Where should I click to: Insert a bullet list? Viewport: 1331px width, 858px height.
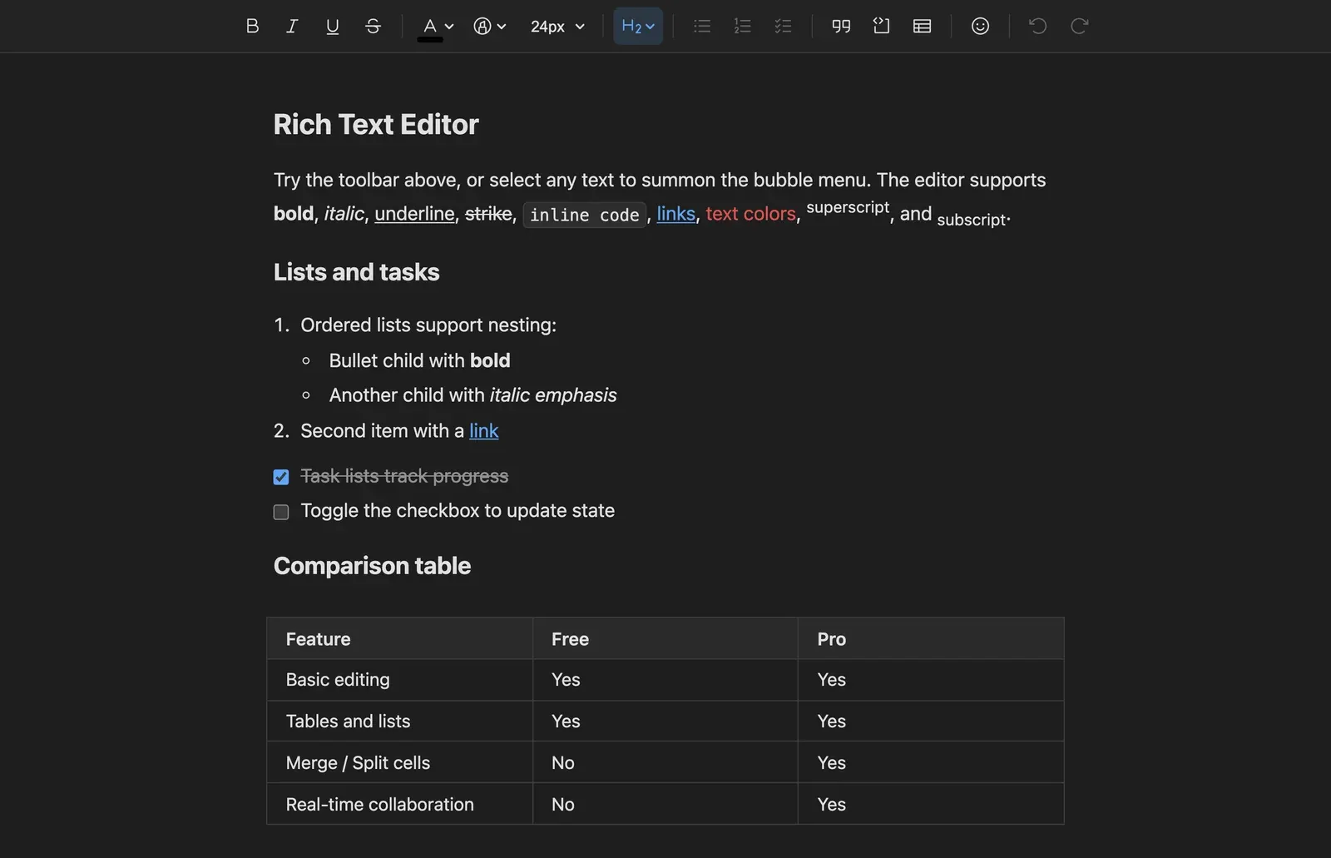(x=702, y=26)
